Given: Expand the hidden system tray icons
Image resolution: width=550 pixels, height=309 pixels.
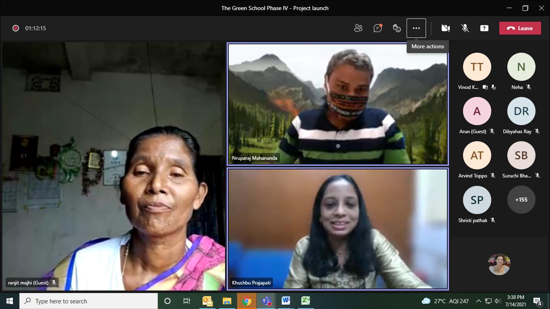Looking at the screenshot, I should [479, 301].
